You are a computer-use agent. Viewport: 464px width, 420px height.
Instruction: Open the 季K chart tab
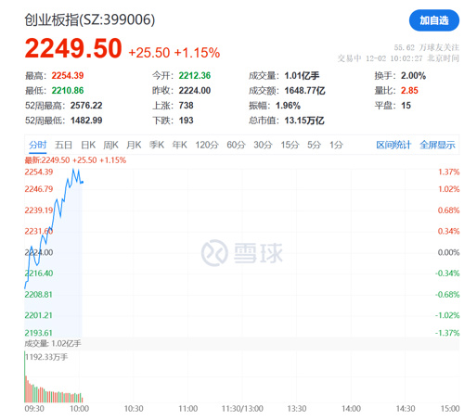[157, 145]
